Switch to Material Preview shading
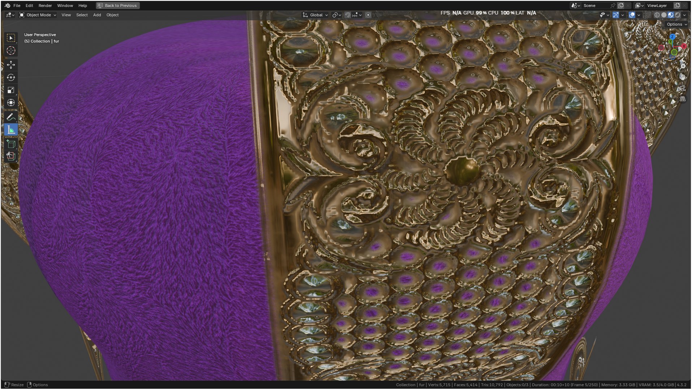Image resolution: width=692 pixels, height=390 pixels. (671, 15)
